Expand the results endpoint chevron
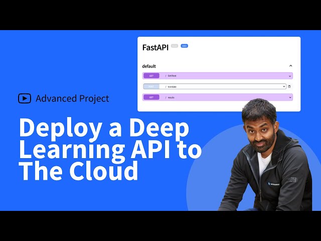This screenshot has width=321, height=241. [x=290, y=97]
